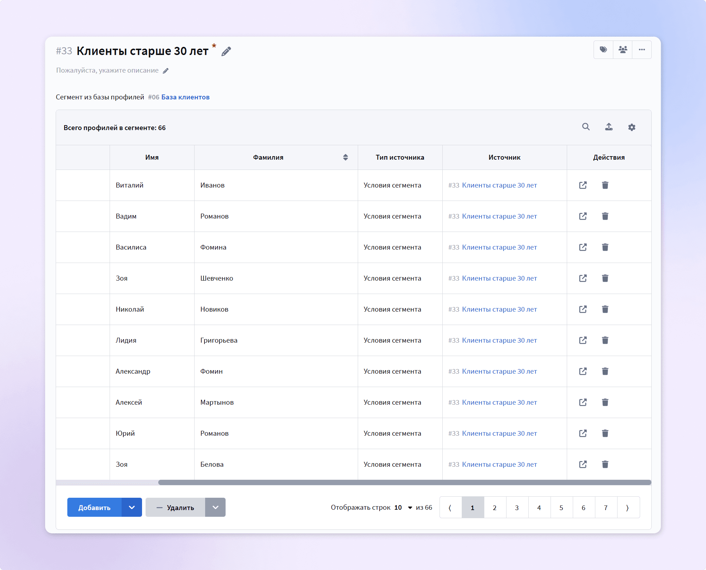Open profile of Лидия Григорьева
This screenshot has width=706, height=570.
pyautogui.click(x=583, y=340)
